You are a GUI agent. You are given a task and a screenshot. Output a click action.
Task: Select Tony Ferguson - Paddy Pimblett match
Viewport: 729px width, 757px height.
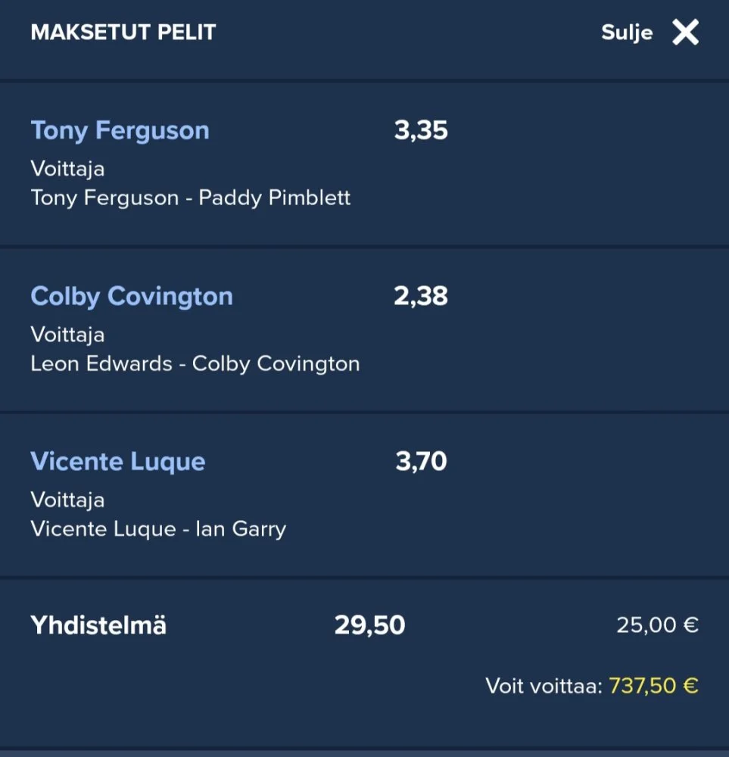(x=191, y=198)
